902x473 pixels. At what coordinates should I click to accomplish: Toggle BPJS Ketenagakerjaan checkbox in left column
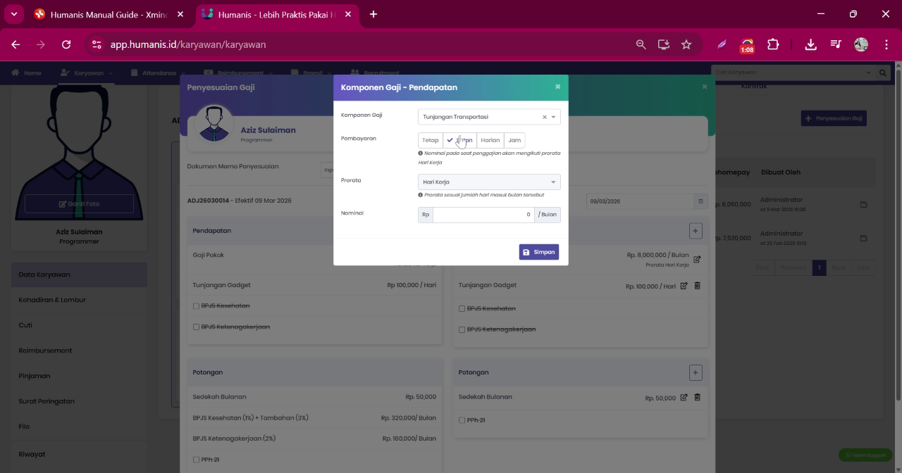[x=196, y=327]
